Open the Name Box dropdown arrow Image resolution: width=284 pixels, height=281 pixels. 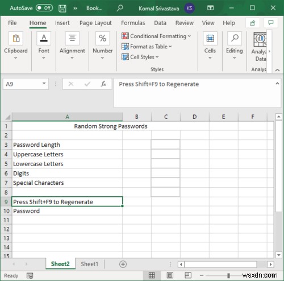(44, 84)
